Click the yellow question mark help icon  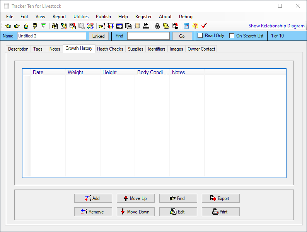point(195,26)
